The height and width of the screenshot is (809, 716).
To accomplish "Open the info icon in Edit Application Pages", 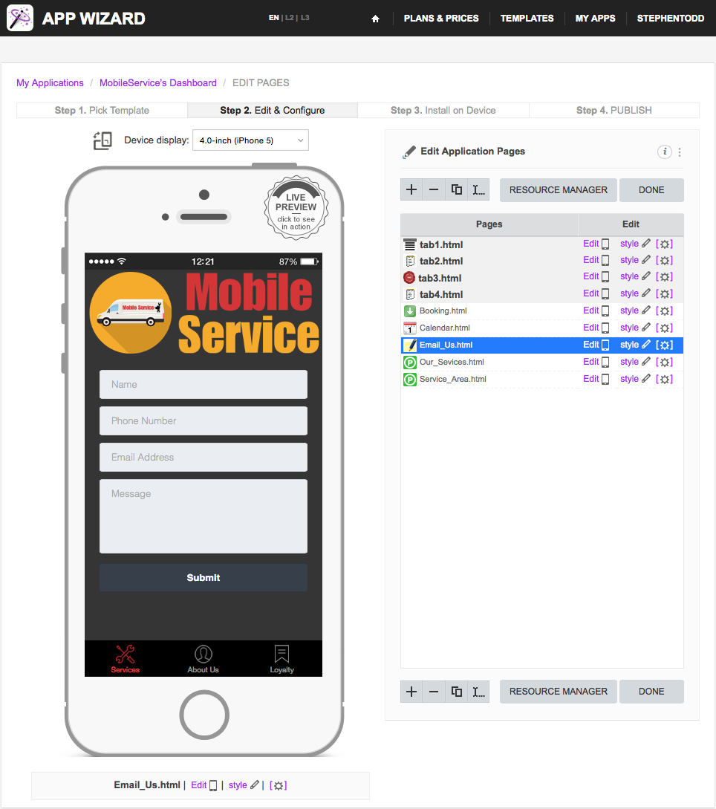I will click(665, 152).
